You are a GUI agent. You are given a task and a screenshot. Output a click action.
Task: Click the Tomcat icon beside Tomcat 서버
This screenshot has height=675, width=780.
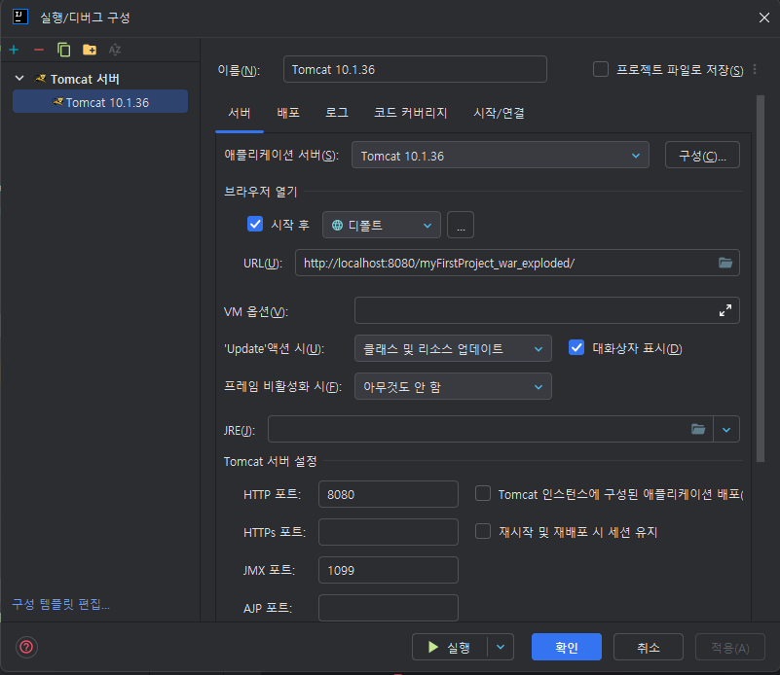point(40,79)
